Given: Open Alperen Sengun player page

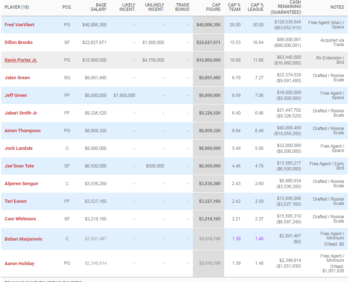Looking at the screenshot, I should tap(21, 183).
